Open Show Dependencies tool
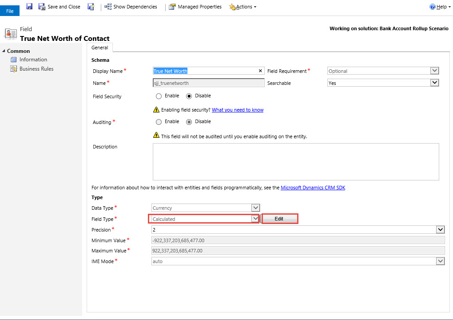 coord(131,7)
